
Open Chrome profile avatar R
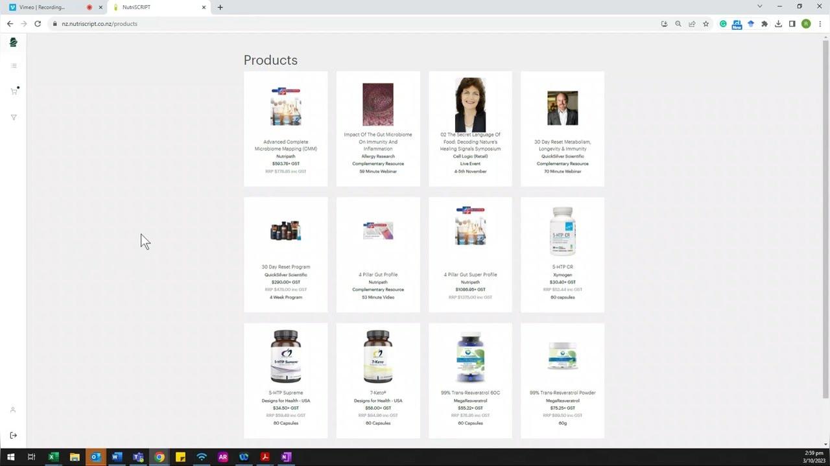(806, 24)
